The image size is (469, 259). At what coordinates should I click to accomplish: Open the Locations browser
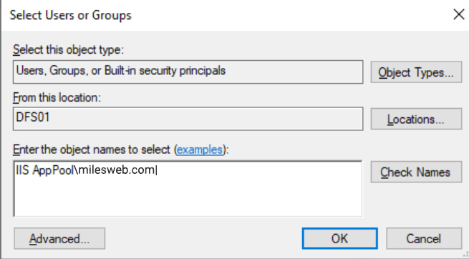tap(416, 119)
